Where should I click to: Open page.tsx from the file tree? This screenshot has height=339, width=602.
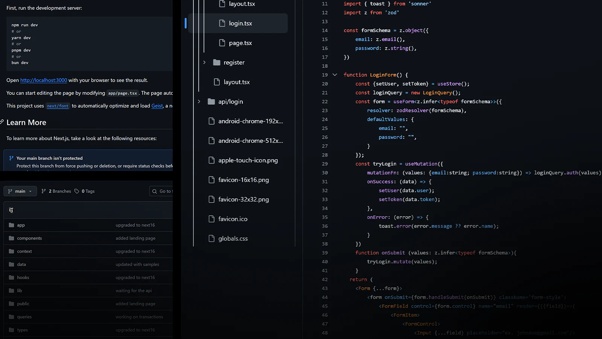click(x=240, y=43)
